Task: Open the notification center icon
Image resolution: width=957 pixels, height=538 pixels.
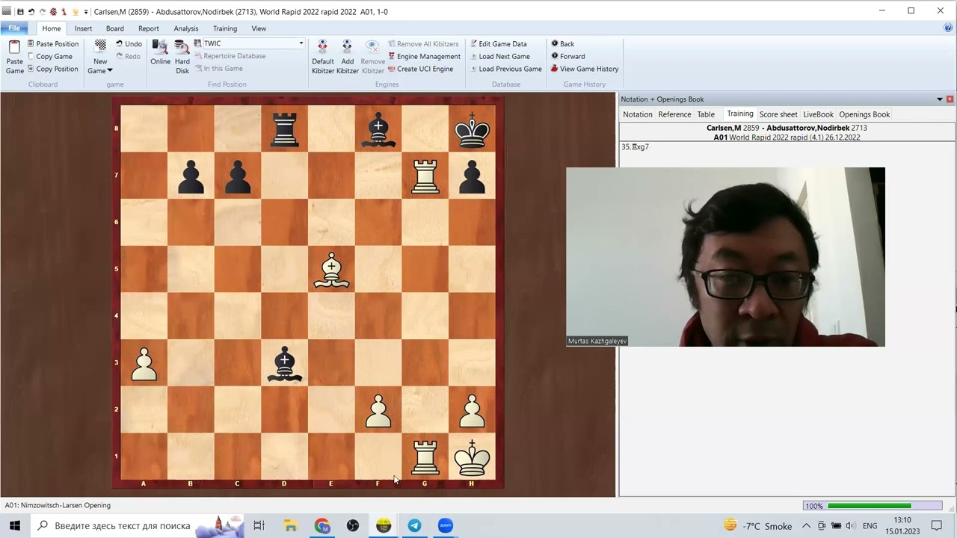Action: [x=936, y=525]
